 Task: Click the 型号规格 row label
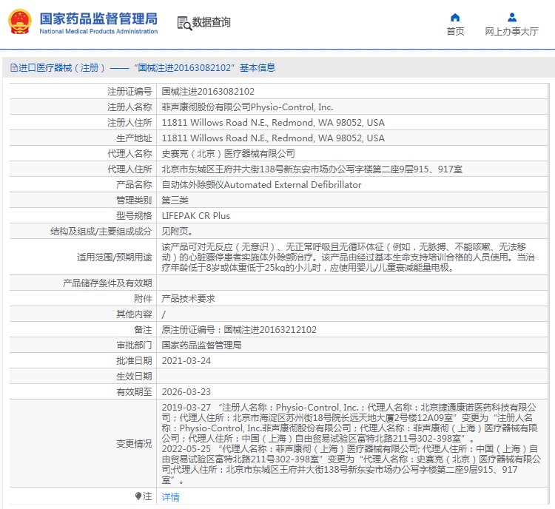click(134, 216)
